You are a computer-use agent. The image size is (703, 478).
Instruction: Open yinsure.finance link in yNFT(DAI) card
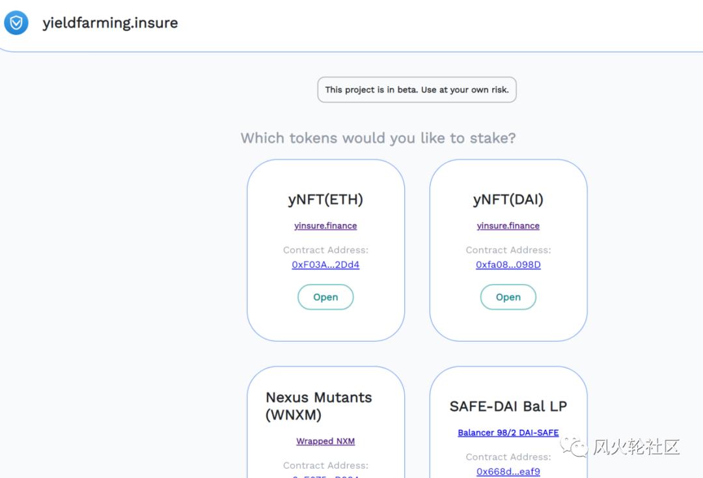pyautogui.click(x=508, y=226)
